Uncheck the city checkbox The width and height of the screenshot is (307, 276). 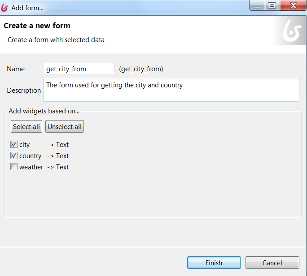(14, 144)
